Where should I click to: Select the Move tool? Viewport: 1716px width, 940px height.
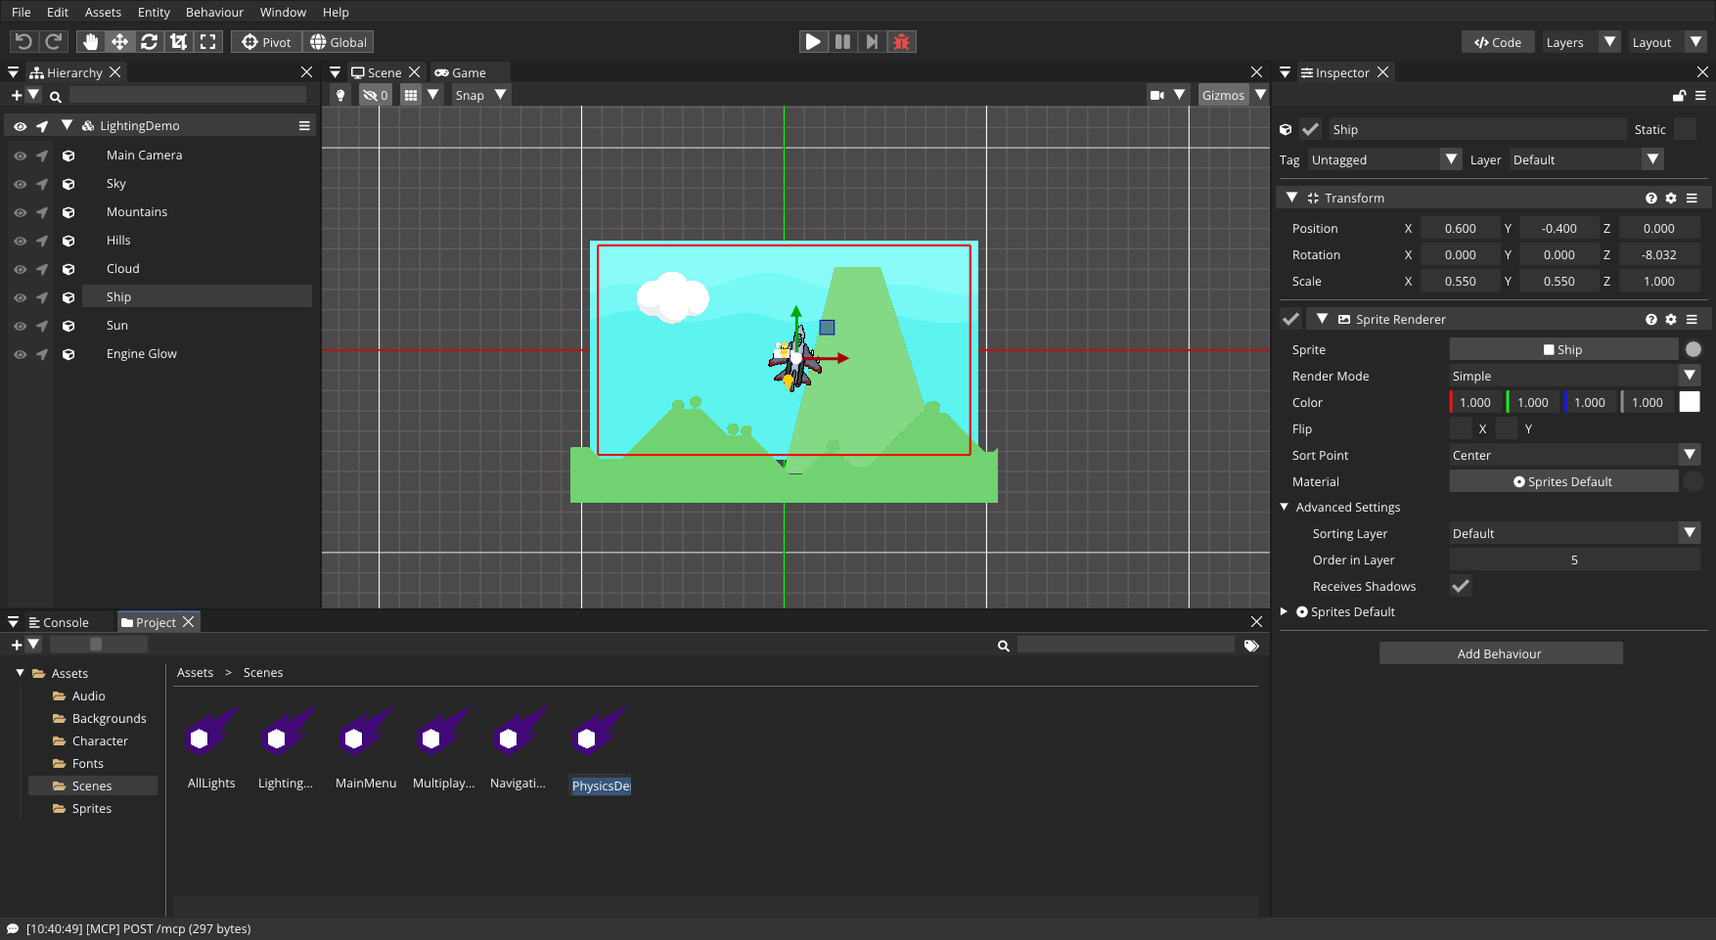[x=119, y=42]
